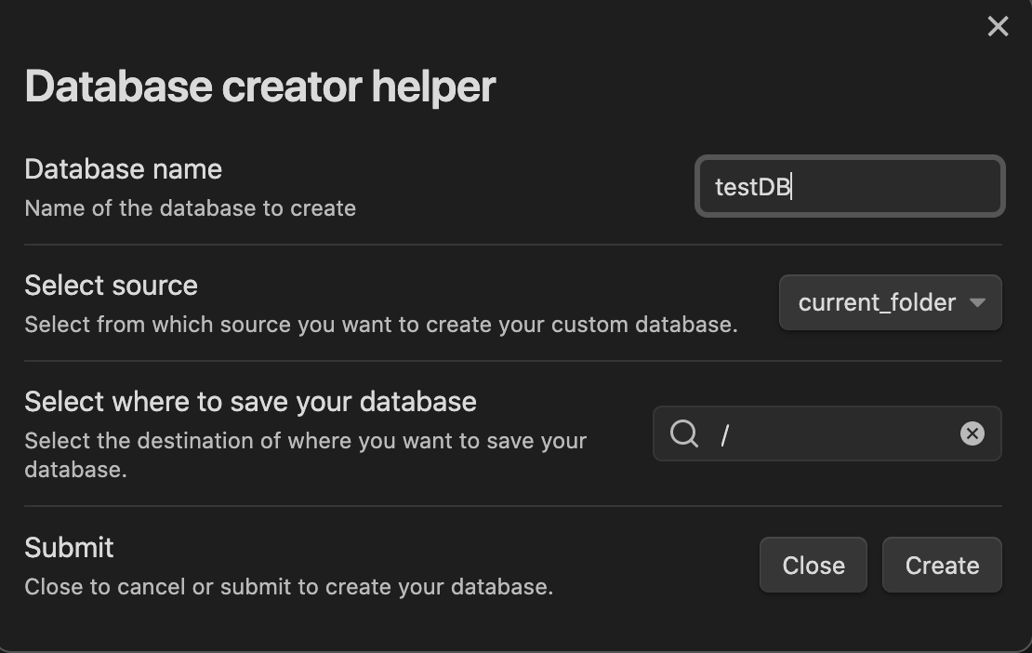Click the Select source heading
The image size is (1032, 653).
point(111,285)
